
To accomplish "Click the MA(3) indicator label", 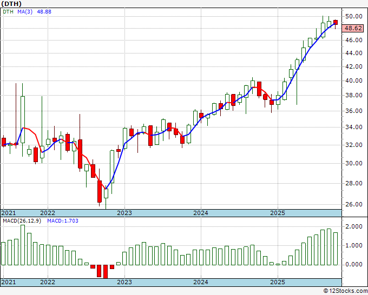I will tap(25, 12).
